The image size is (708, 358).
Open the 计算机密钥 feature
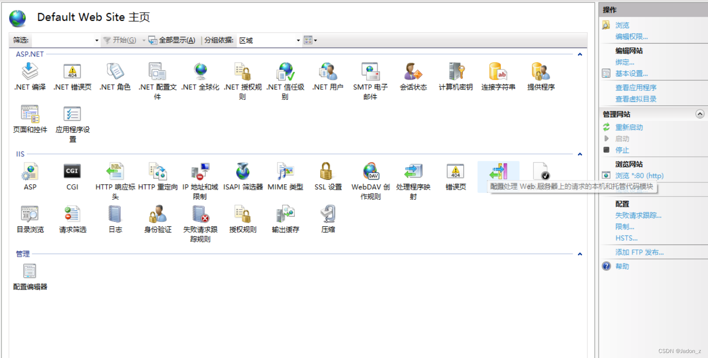pyautogui.click(x=455, y=76)
